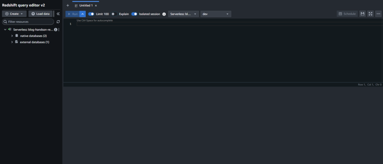
Task: Enter full screen editor mode
Action: 370,14
